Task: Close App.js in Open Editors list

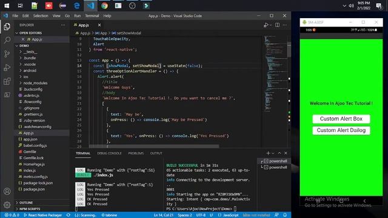Action: [23, 39]
